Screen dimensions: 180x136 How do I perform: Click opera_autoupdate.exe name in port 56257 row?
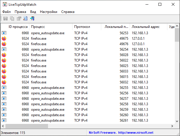click(48, 99)
